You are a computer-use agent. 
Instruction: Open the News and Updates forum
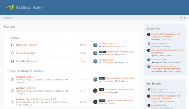coord(27,45)
